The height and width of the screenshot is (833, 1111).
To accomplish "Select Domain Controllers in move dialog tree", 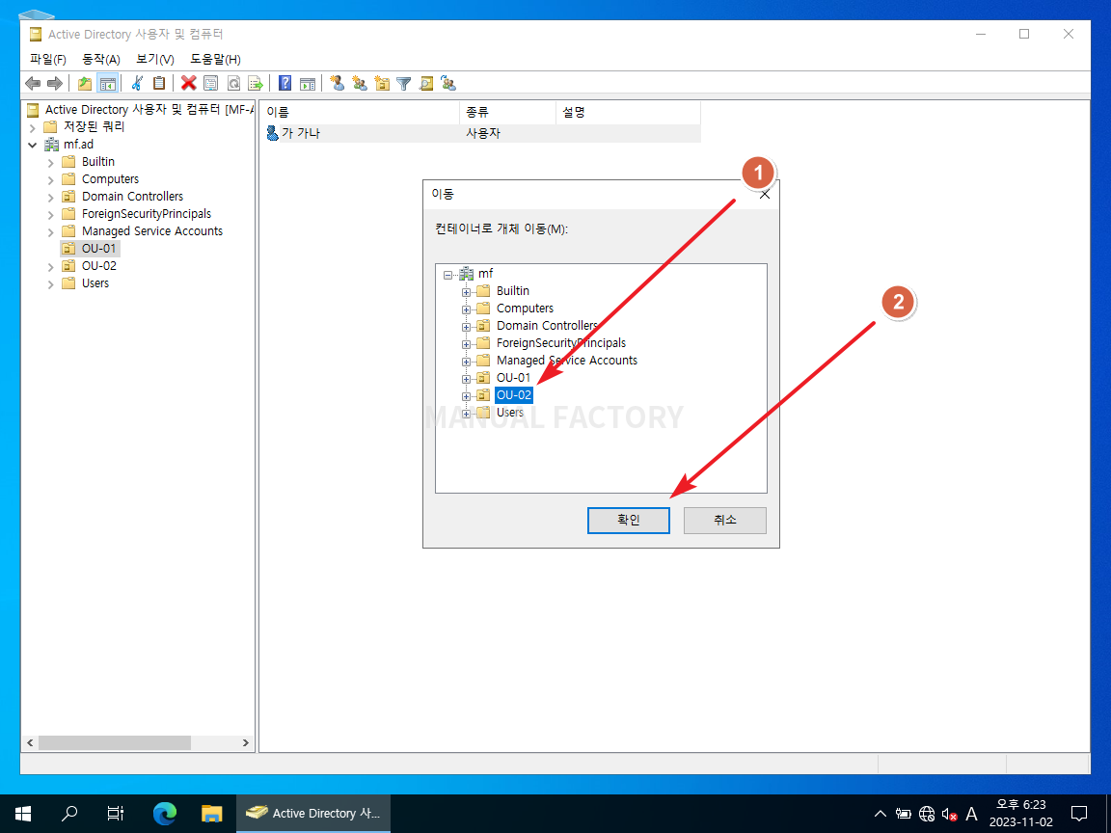I will click(547, 325).
